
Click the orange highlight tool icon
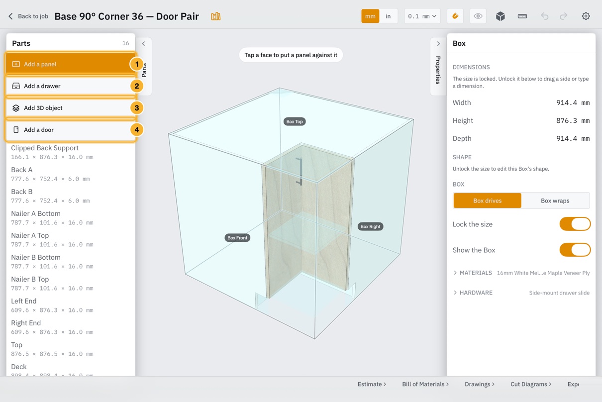(455, 16)
